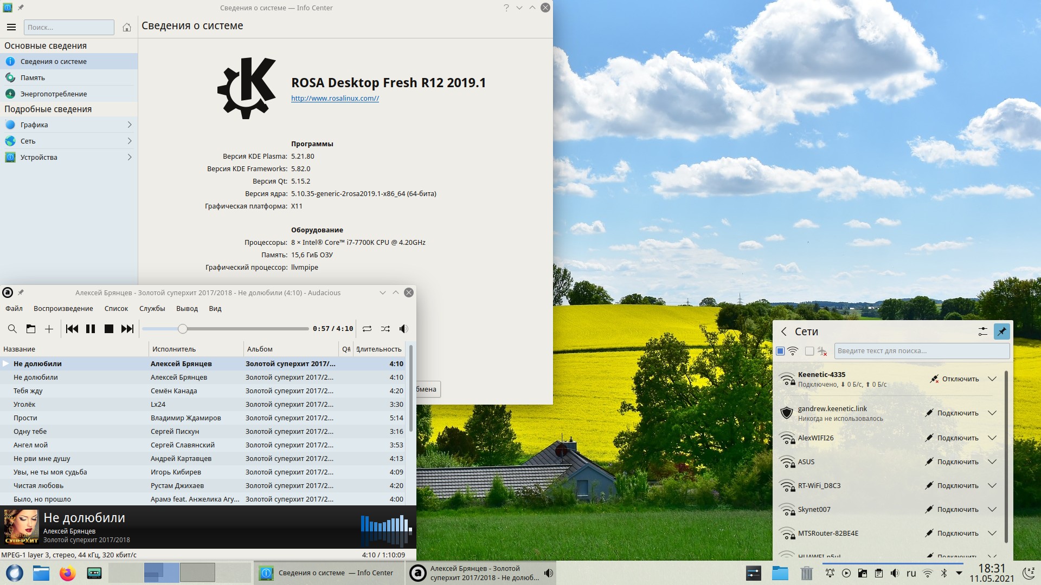The image size is (1041, 585).
Task: Click the Stop playback button
Action: (109, 329)
